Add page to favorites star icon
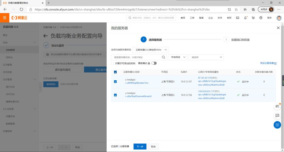The image size is (284, 152). pos(236,9)
